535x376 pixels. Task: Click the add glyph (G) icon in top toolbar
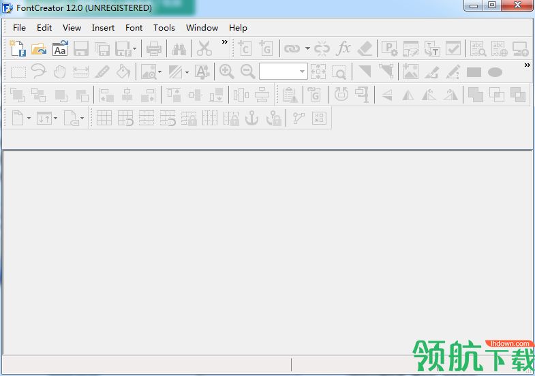(x=266, y=48)
